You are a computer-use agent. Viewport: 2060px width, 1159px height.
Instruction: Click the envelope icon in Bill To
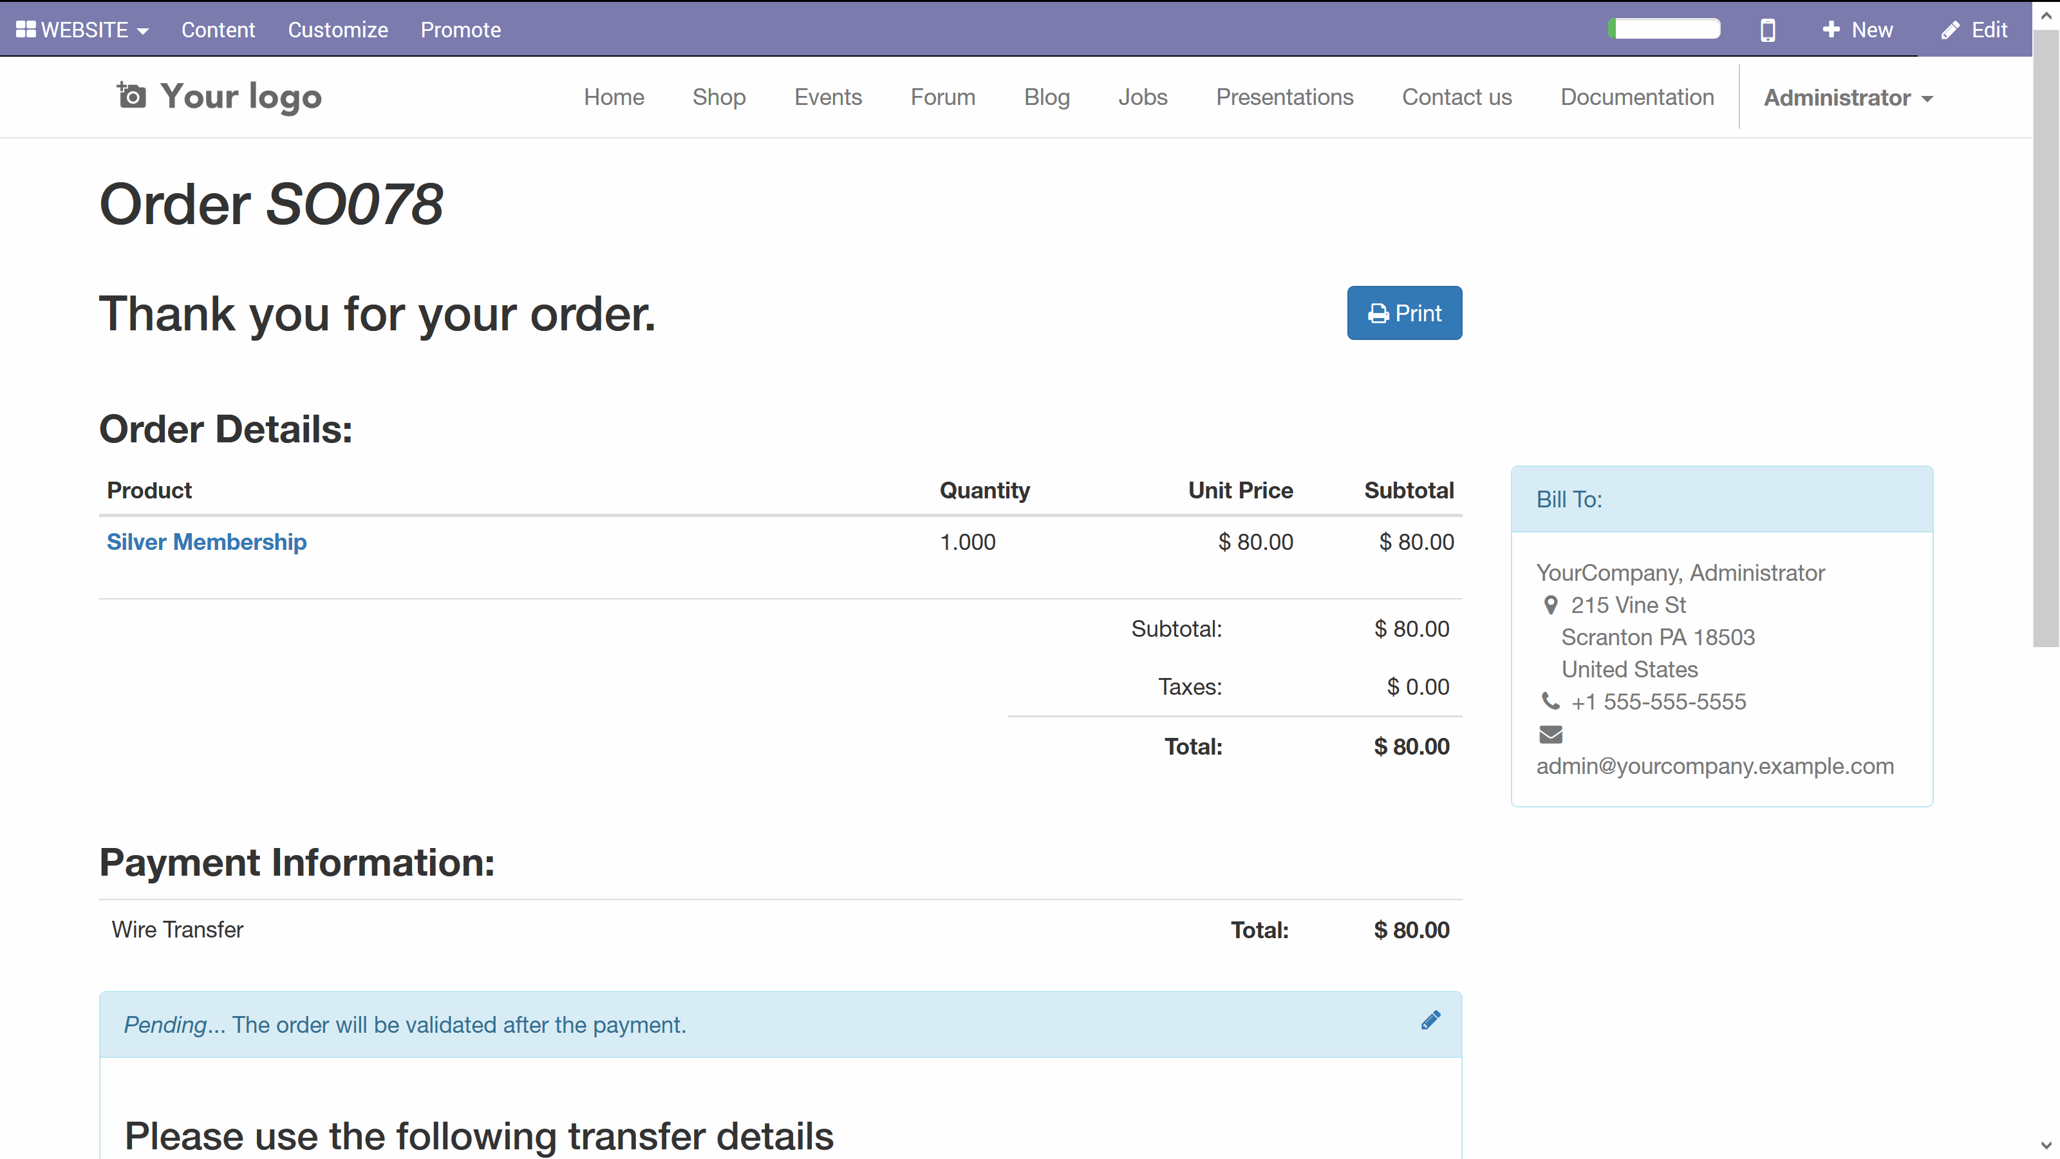click(1551, 733)
